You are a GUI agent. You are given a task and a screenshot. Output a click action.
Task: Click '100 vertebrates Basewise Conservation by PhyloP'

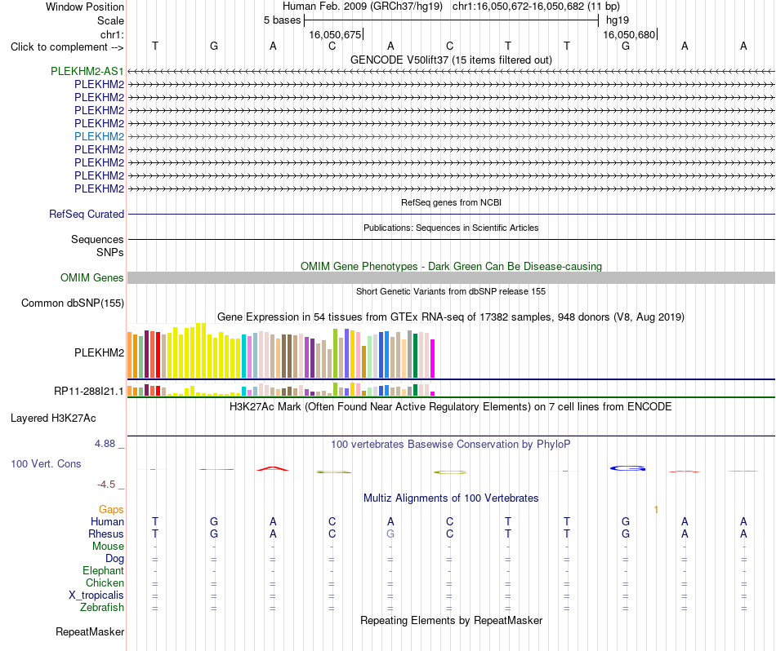pos(451,445)
